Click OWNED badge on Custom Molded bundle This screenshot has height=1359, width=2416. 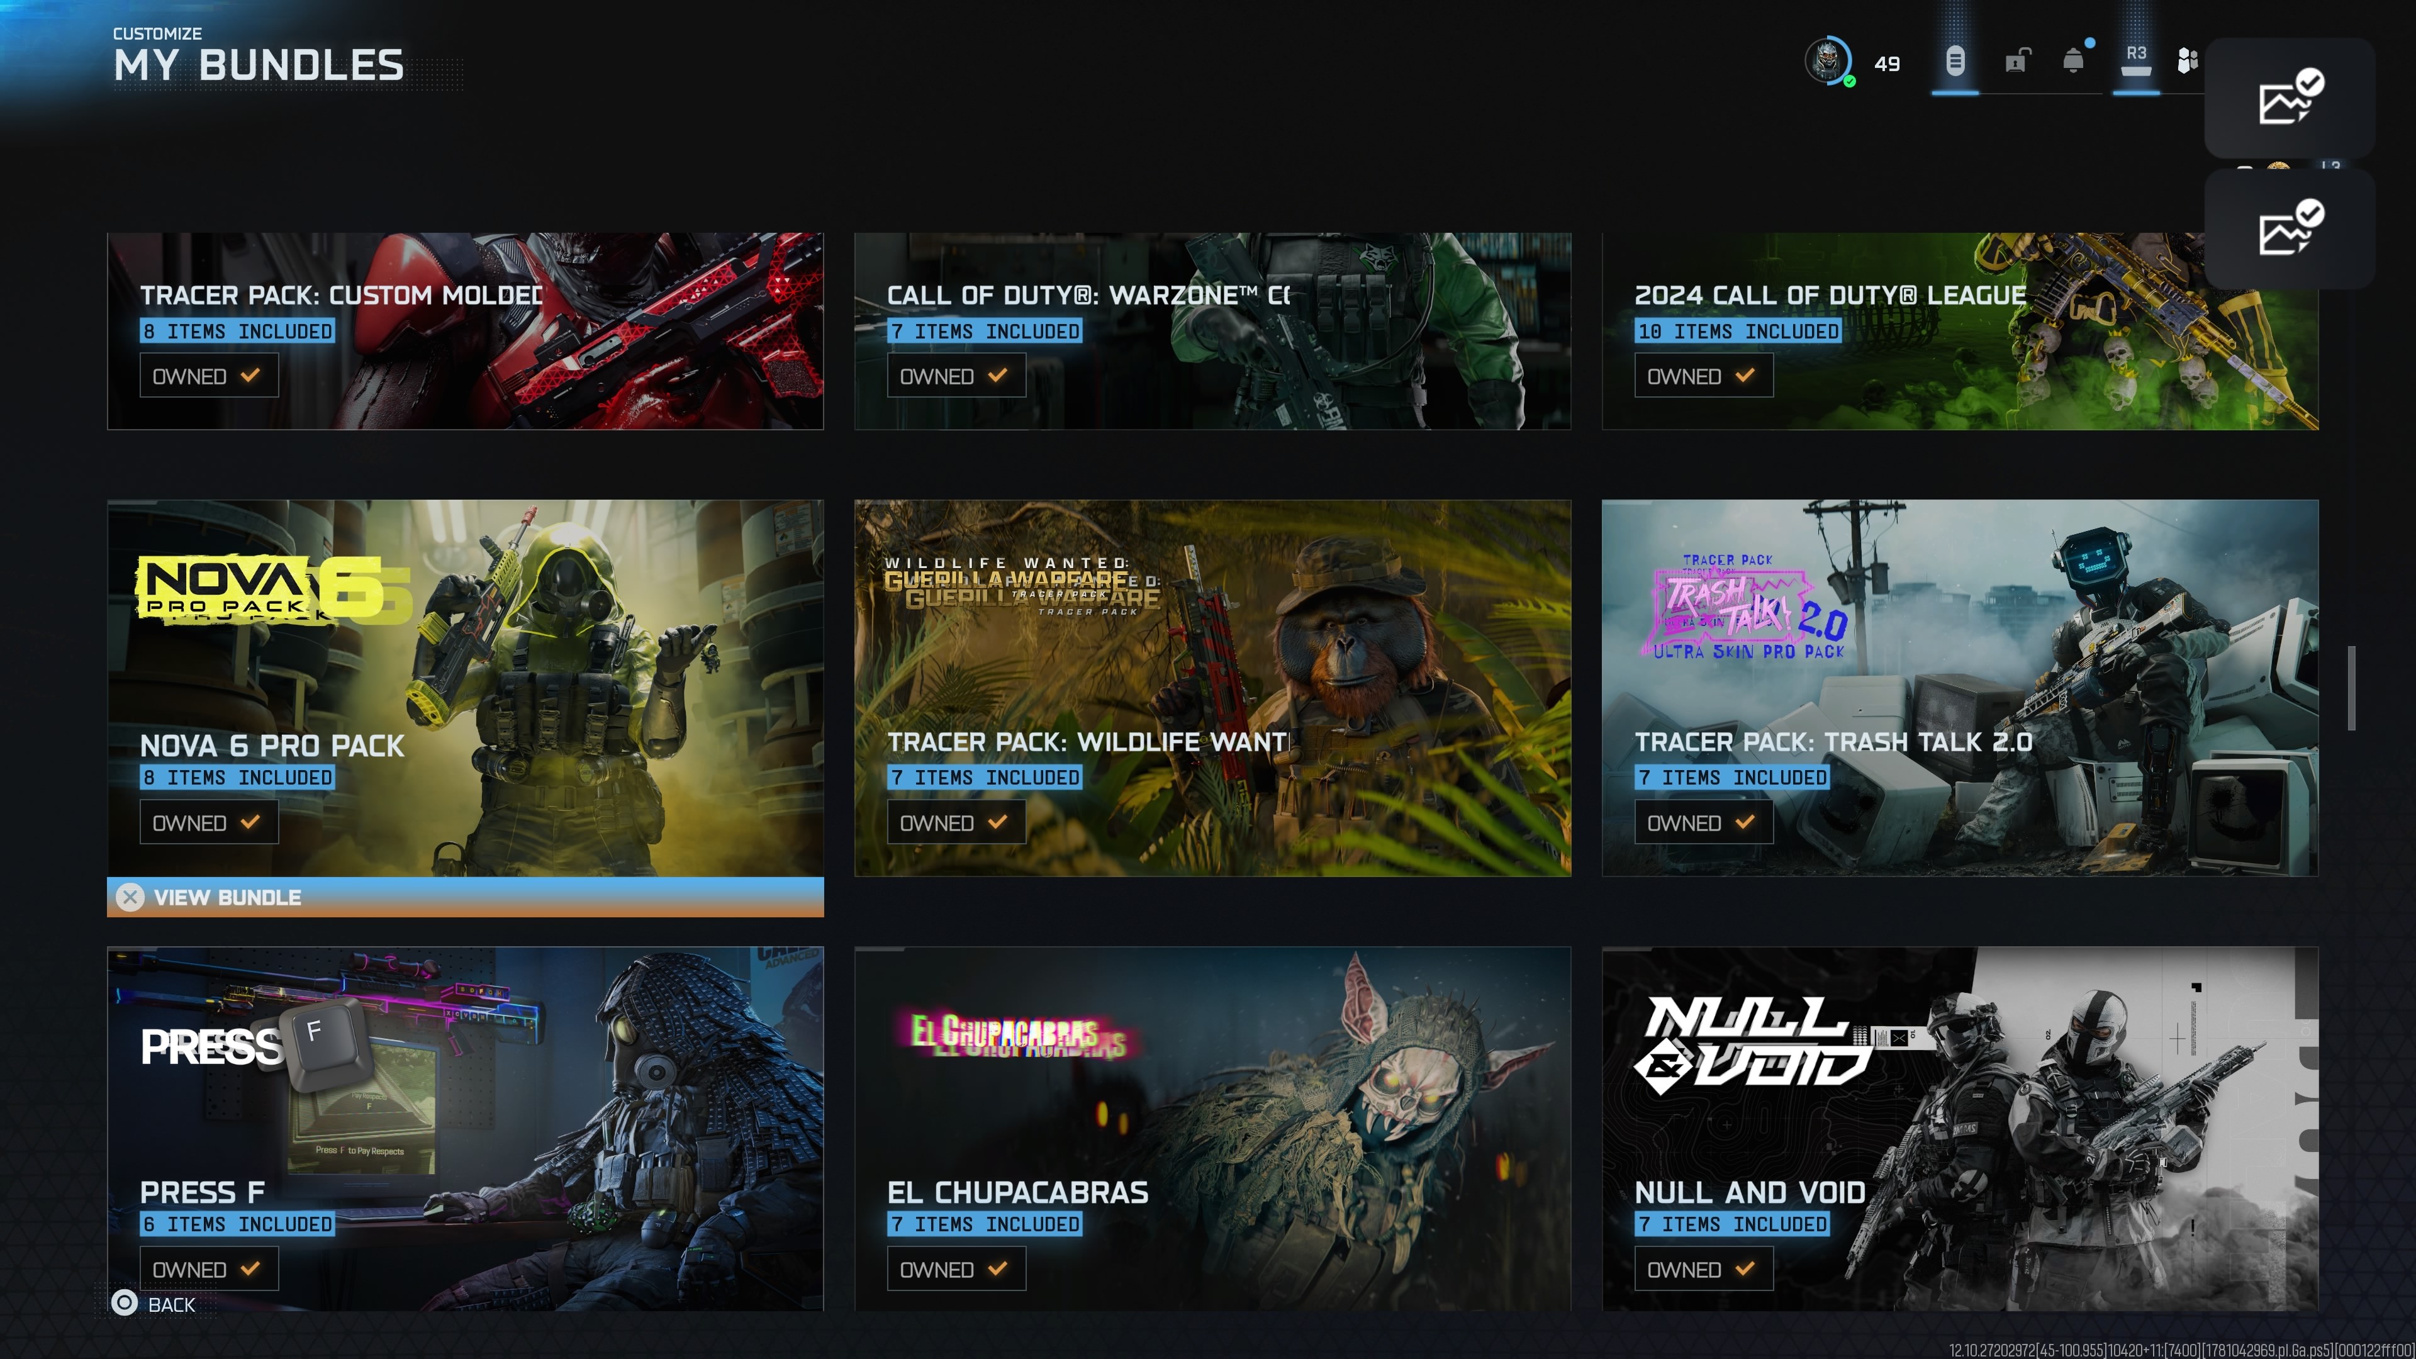click(208, 376)
